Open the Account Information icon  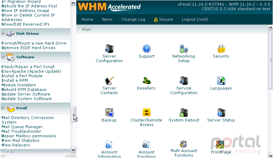point(109,145)
